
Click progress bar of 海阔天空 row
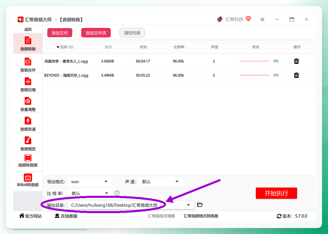point(254,75)
